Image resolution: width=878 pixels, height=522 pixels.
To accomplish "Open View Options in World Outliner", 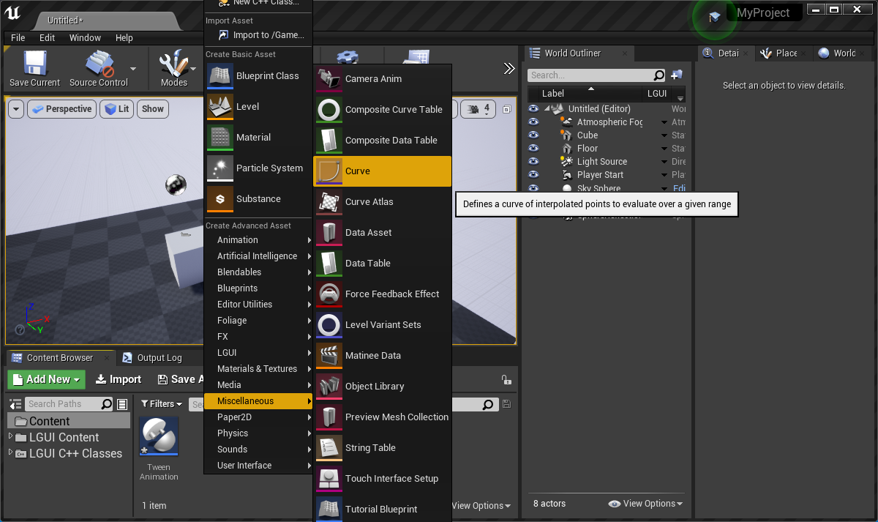I will click(645, 504).
